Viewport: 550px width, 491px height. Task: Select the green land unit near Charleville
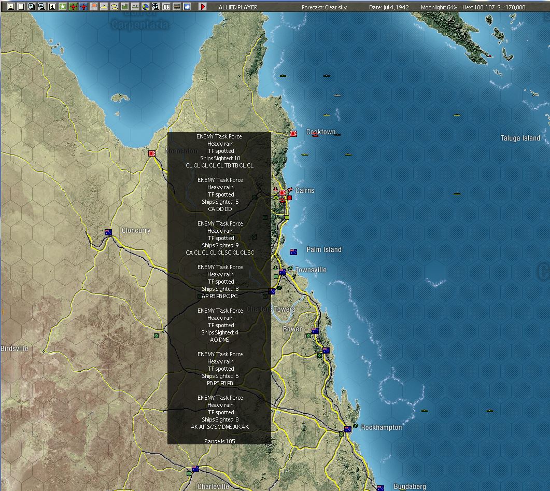189,473
